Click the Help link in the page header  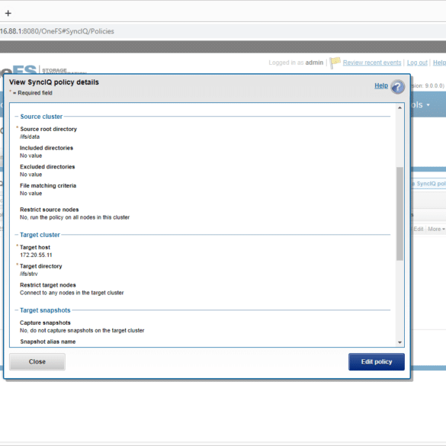pyautogui.click(x=439, y=63)
